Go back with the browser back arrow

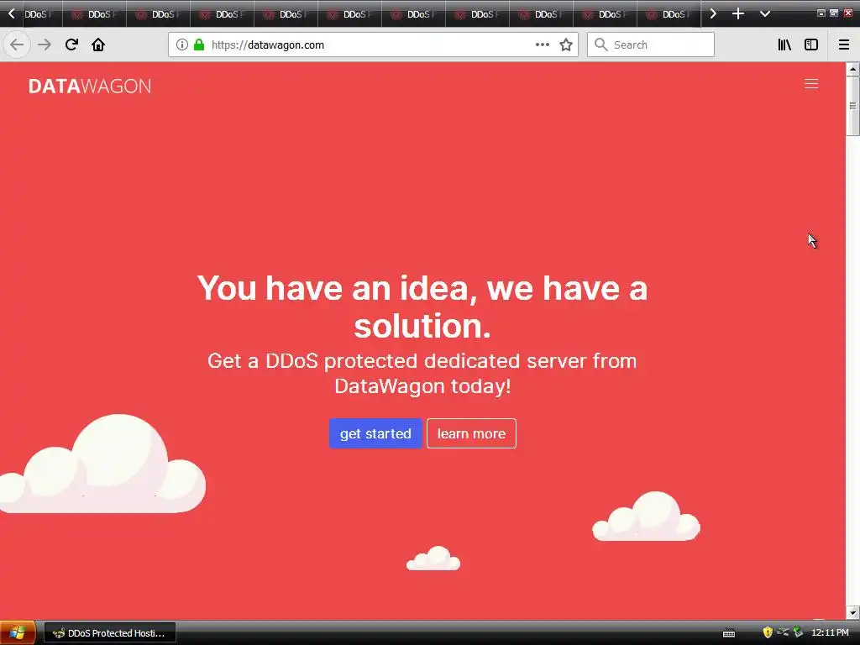17,45
